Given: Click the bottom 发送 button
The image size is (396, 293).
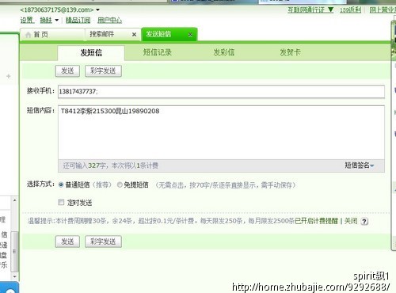Looking at the screenshot, I should [x=67, y=242].
